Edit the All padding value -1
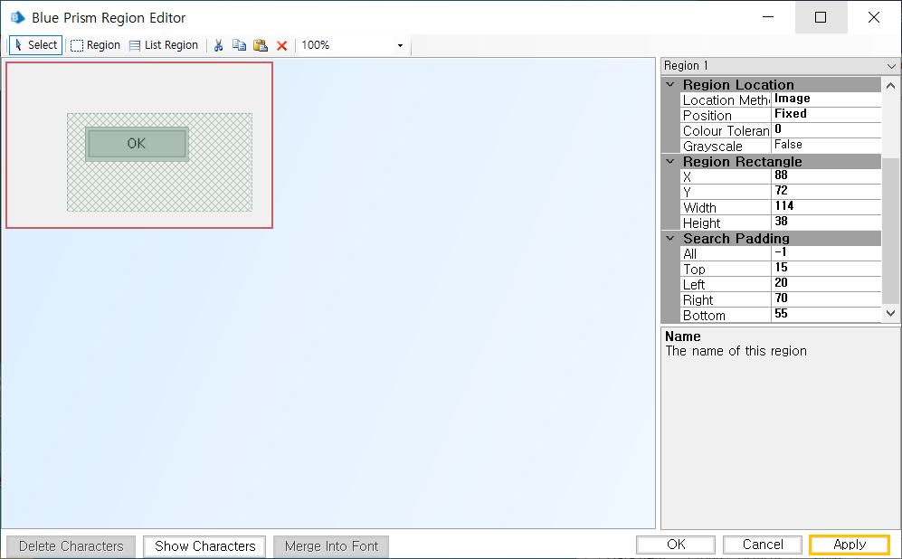The image size is (902, 559). click(826, 253)
